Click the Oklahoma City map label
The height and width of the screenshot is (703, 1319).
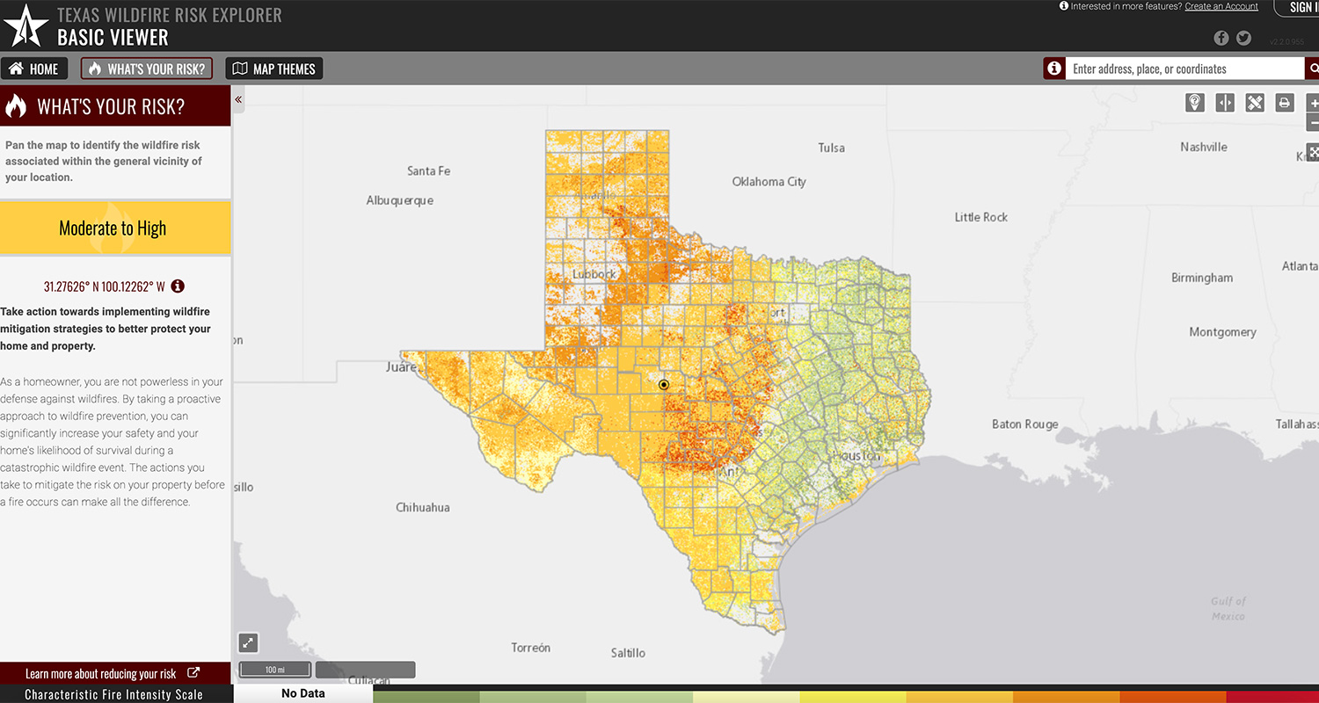(769, 182)
